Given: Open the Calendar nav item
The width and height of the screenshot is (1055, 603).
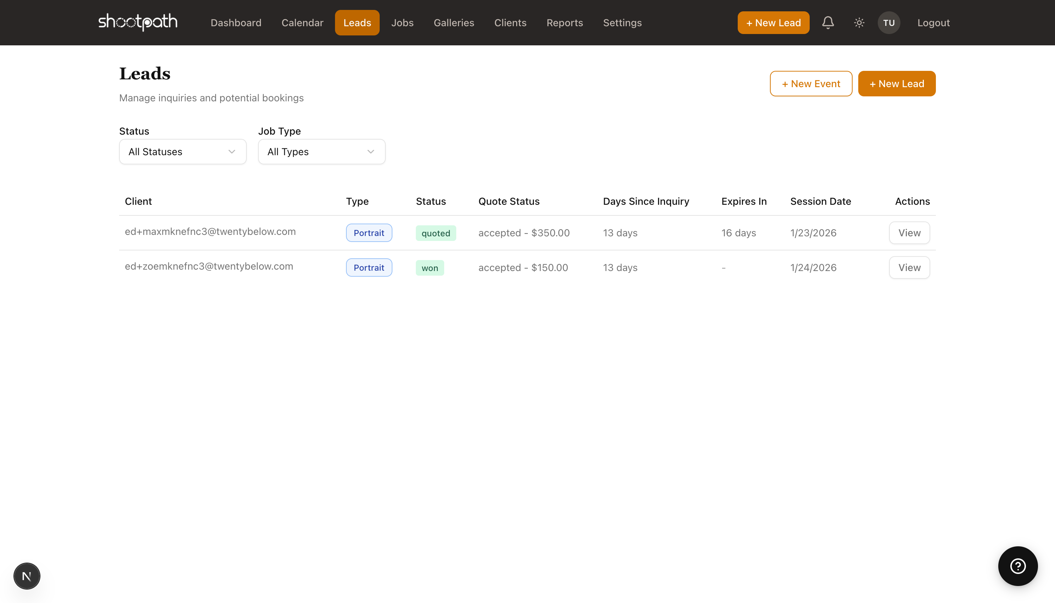Looking at the screenshot, I should click(x=302, y=23).
